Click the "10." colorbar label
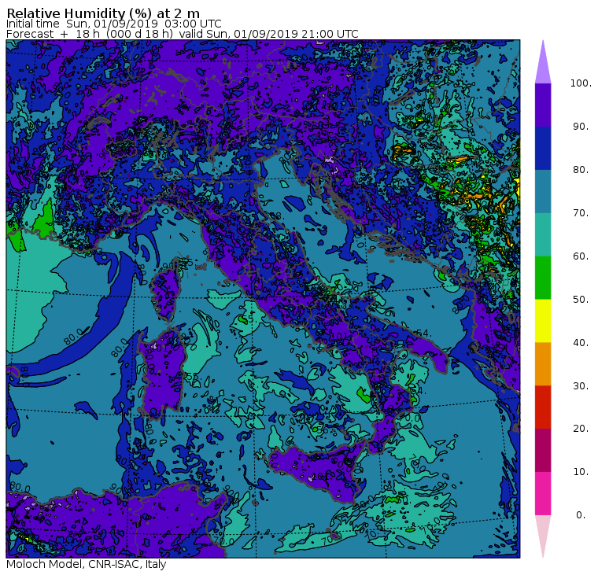The width and height of the screenshot is (598, 575). (x=581, y=472)
